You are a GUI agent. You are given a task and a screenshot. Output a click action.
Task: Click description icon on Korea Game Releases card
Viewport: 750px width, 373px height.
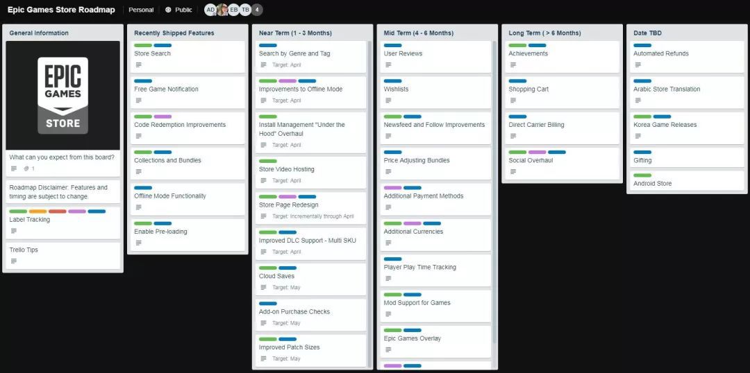tap(637, 136)
